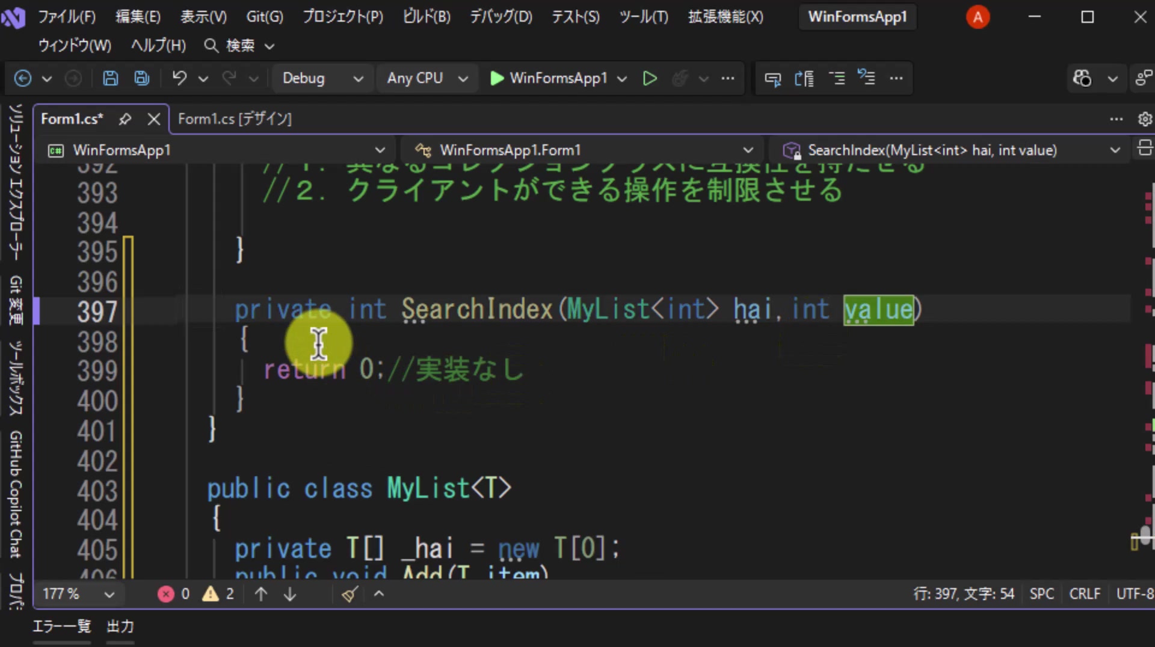Open the ツール(T) menu
Image resolution: width=1155 pixels, height=647 pixels.
[644, 17]
